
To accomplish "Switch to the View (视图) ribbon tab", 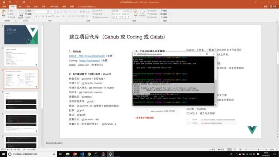I will pyautogui.click(x=72, y=7).
